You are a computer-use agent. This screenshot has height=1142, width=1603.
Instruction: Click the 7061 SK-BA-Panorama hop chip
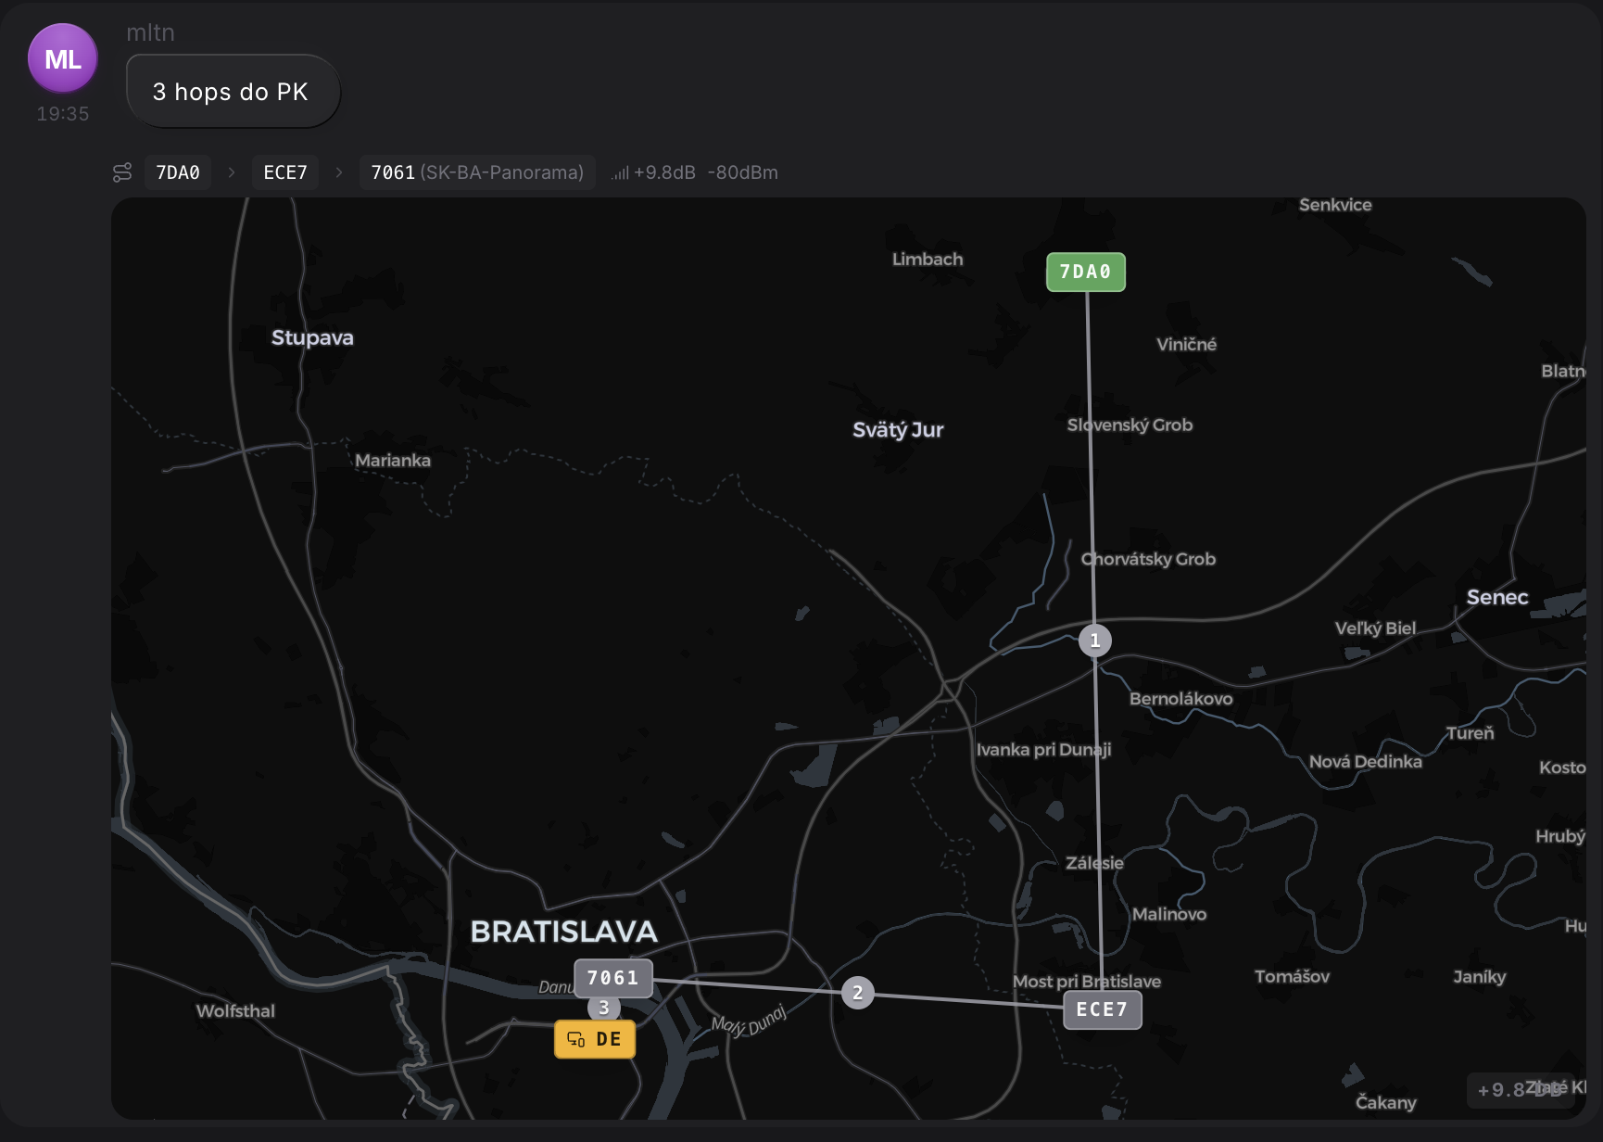[477, 172]
